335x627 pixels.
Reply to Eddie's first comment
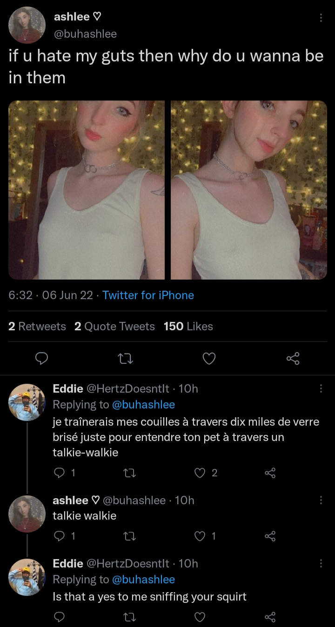(59, 473)
